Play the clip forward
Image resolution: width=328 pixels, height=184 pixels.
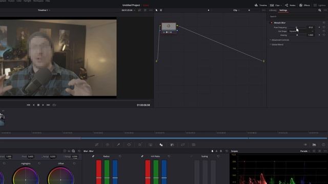[x=43, y=105]
